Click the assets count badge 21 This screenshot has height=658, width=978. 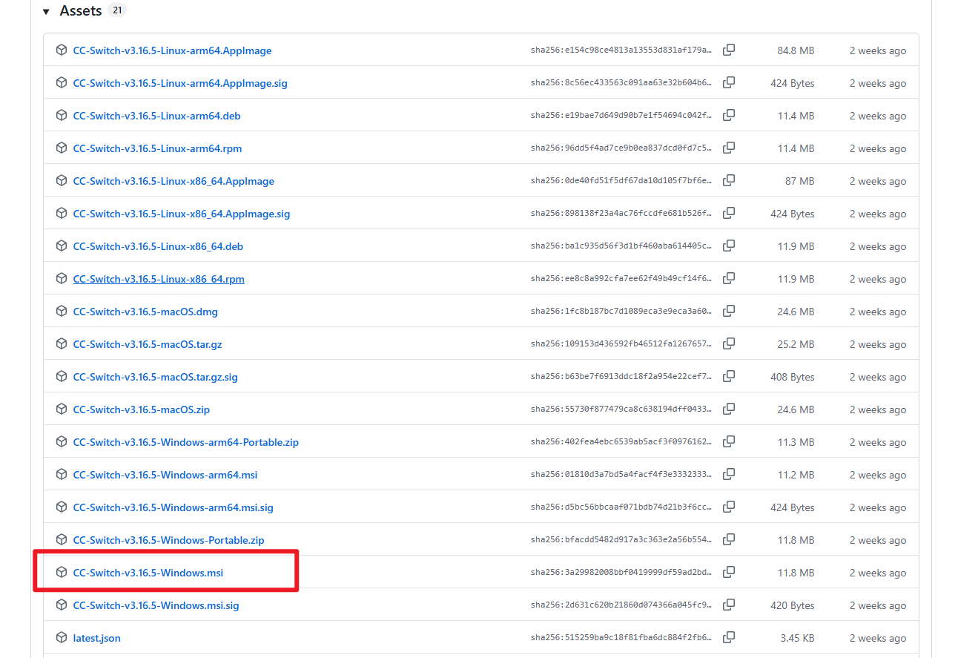117,10
